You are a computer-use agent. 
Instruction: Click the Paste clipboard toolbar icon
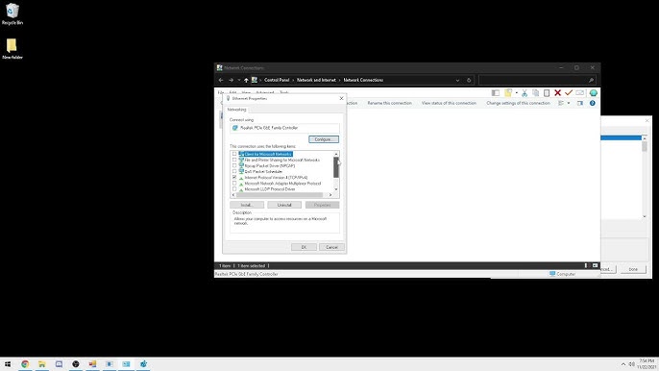point(547,93)
